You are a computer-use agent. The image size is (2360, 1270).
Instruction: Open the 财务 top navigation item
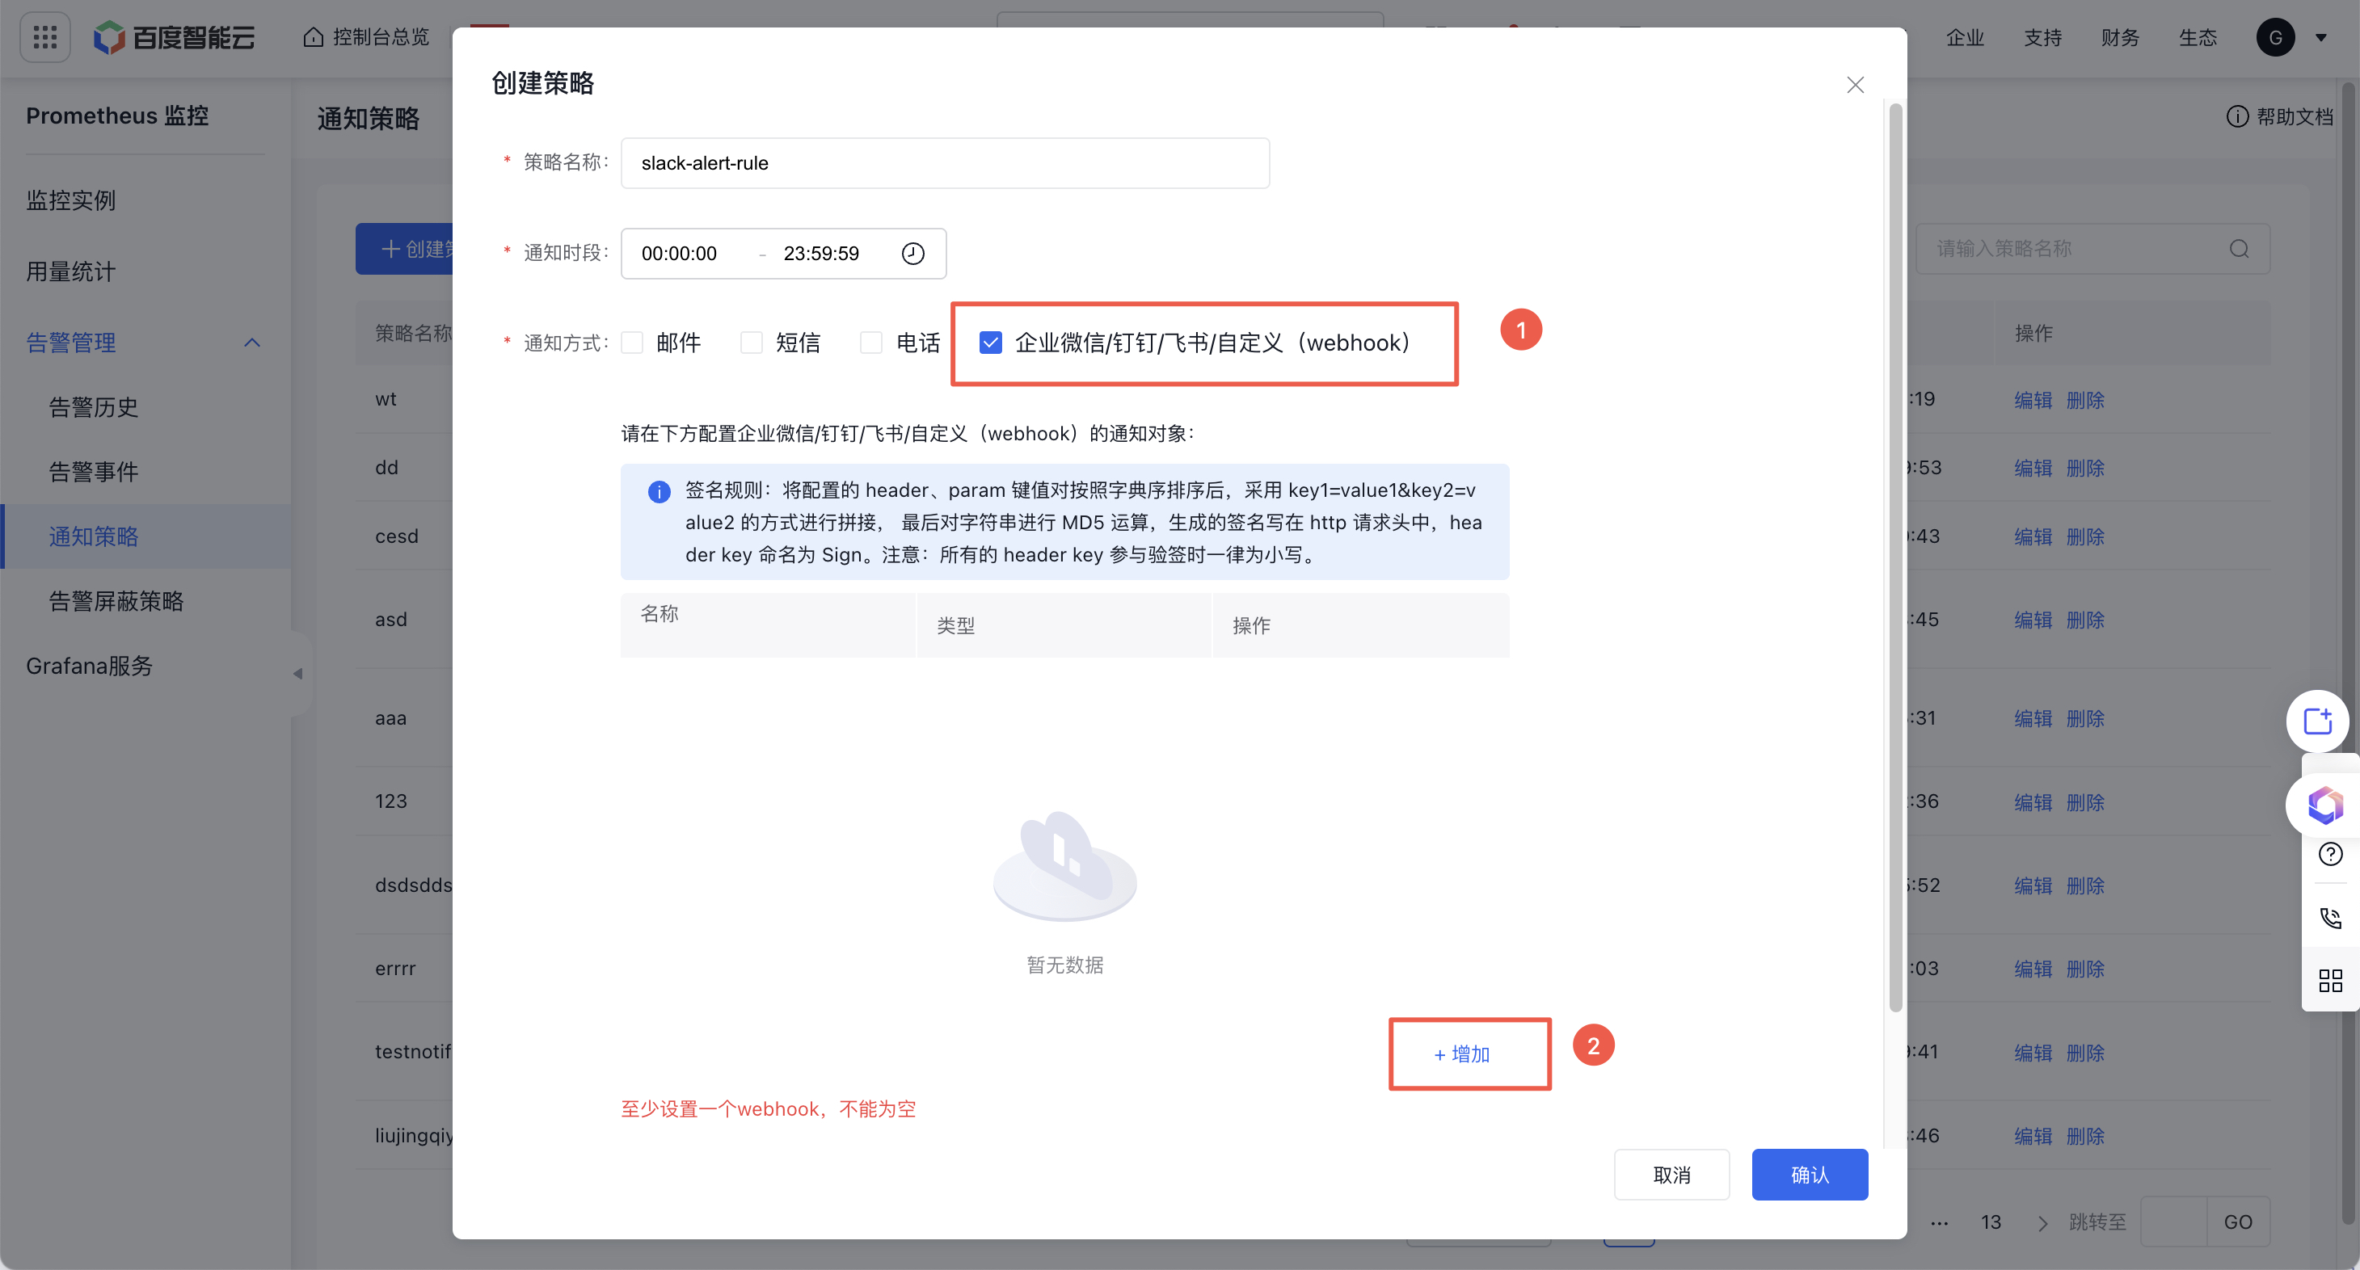[2120, 37]
